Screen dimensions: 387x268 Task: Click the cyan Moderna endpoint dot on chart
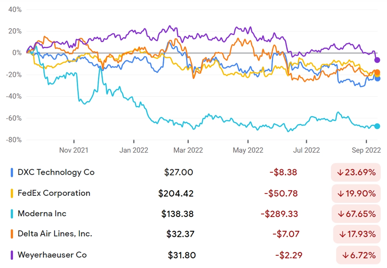point(377,126)
